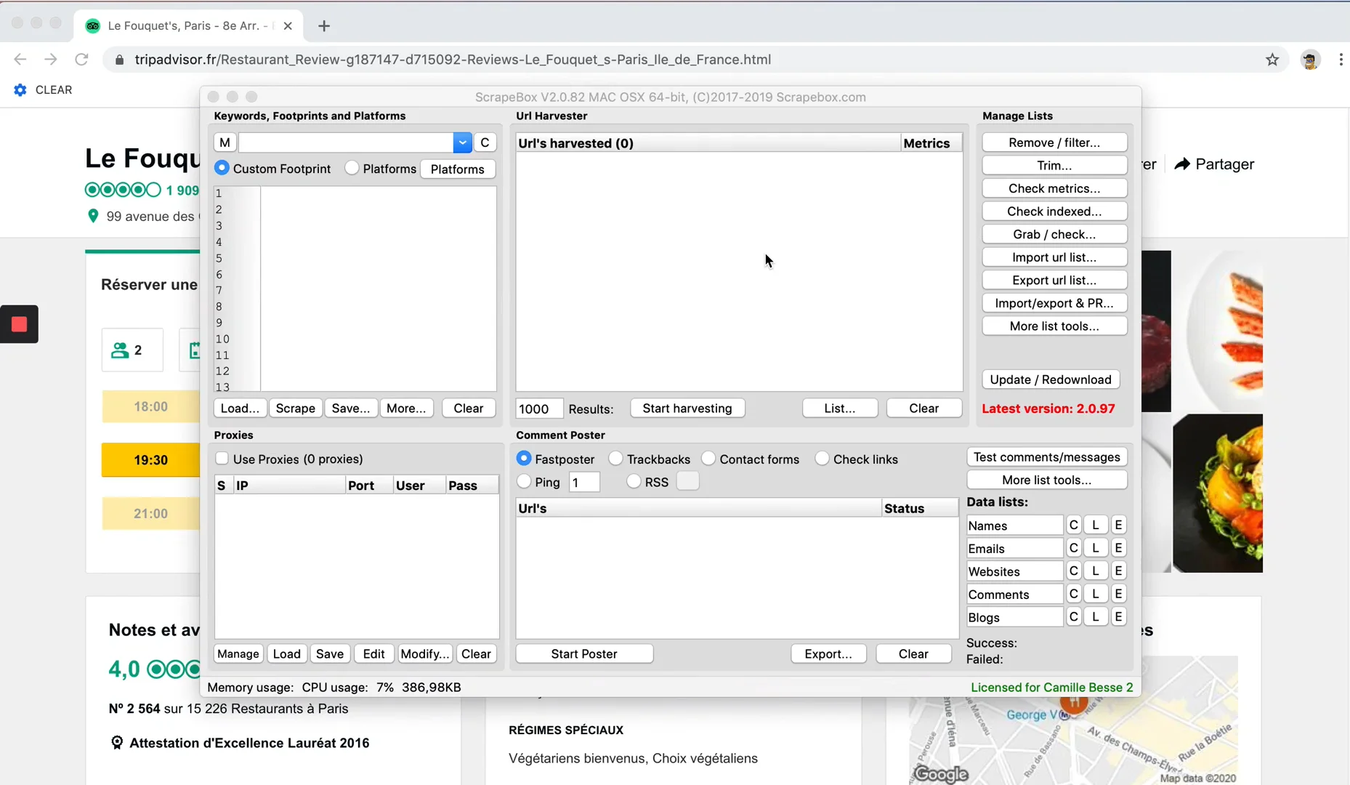Select the Custom Footprint radio button
Image resolution: width=1350 pixels, height=785 pixels.
pos(222,168)
